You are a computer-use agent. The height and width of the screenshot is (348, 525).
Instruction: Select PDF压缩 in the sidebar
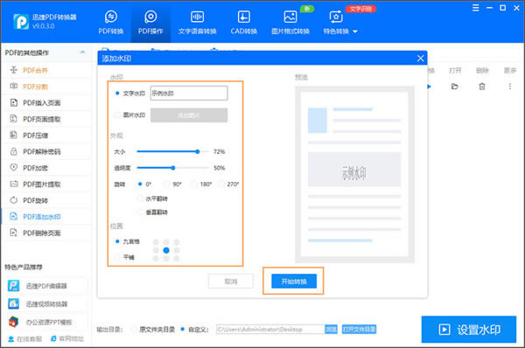click(x=45, y=136)
